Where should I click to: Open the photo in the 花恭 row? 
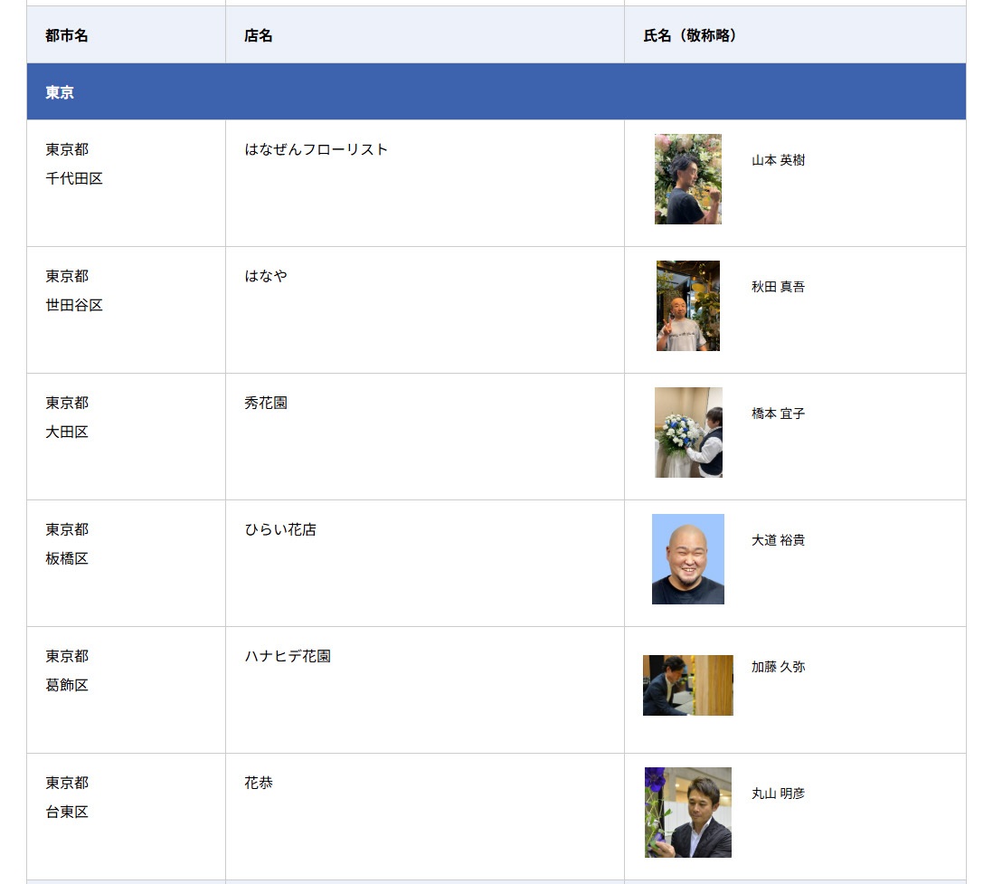tap(687, 813)
